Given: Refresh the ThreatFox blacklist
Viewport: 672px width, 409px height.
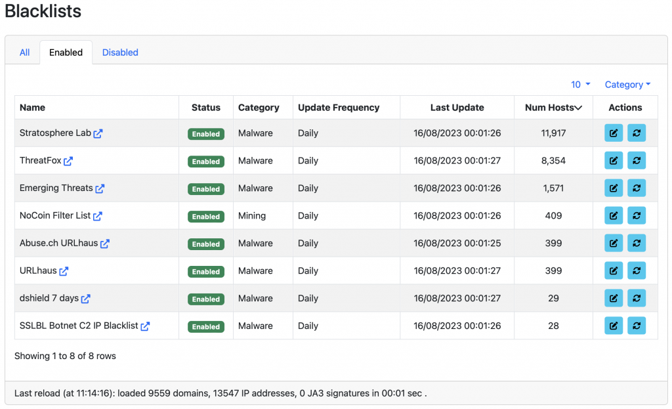Looking at the screenshot, I should 637,160.
